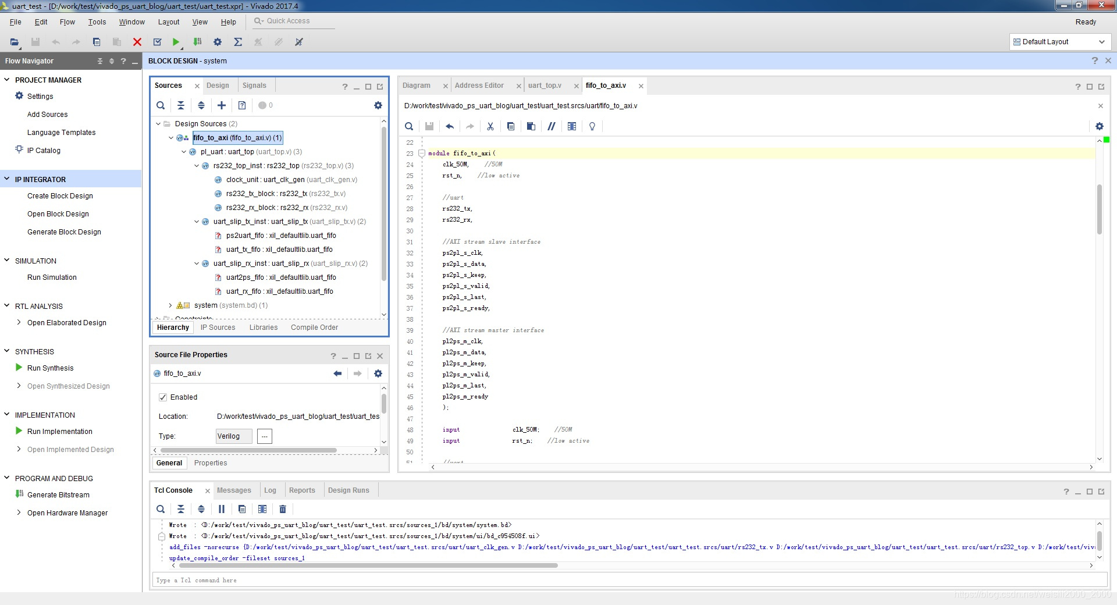Click the Generate Bitstream icon in main toolbar
Screen dimensions: 1117x605
click(198, 42)
